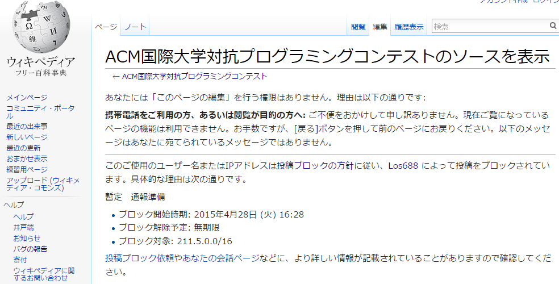Select the 閲覧 tab

tap(358, 27)
